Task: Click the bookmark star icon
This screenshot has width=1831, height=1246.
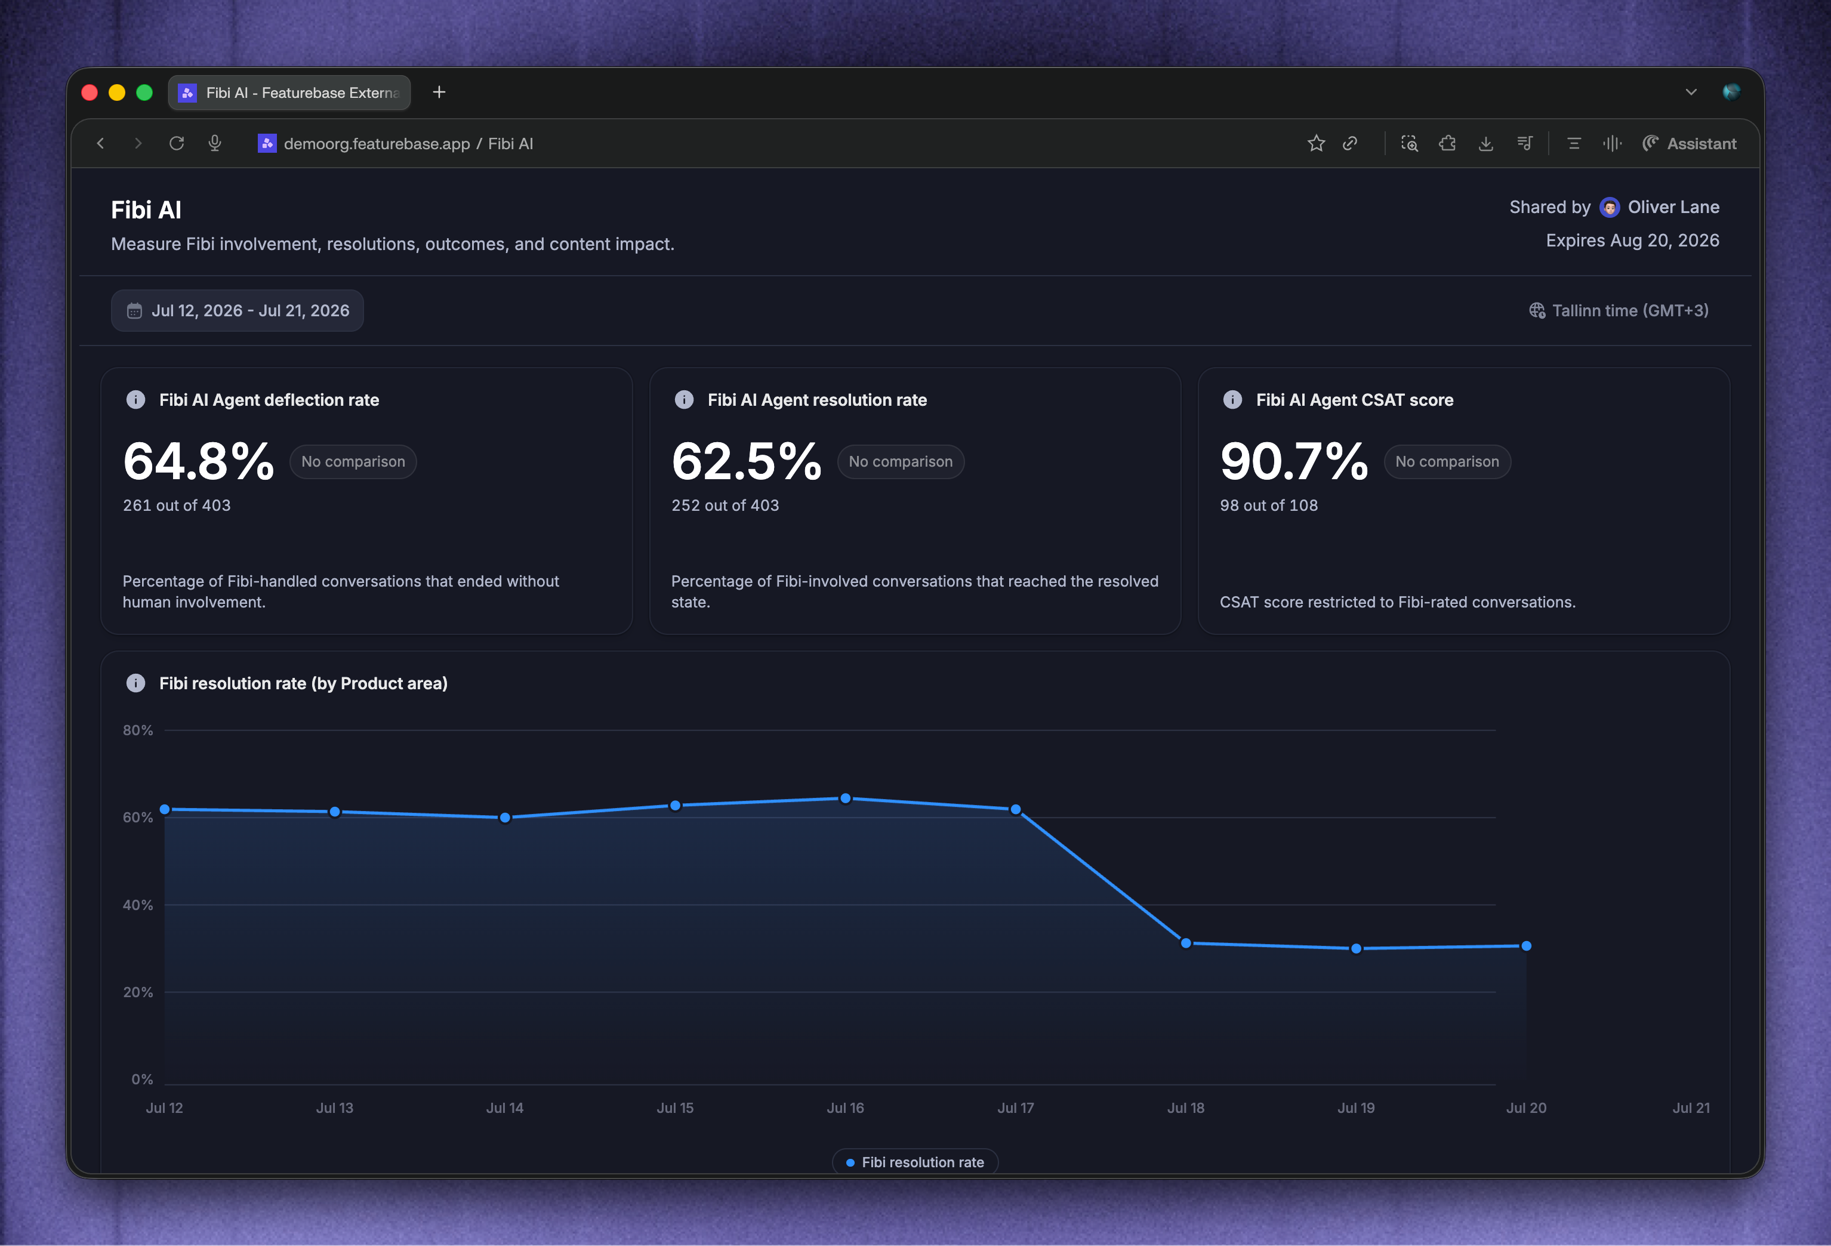Action: tap(1316, 143)
